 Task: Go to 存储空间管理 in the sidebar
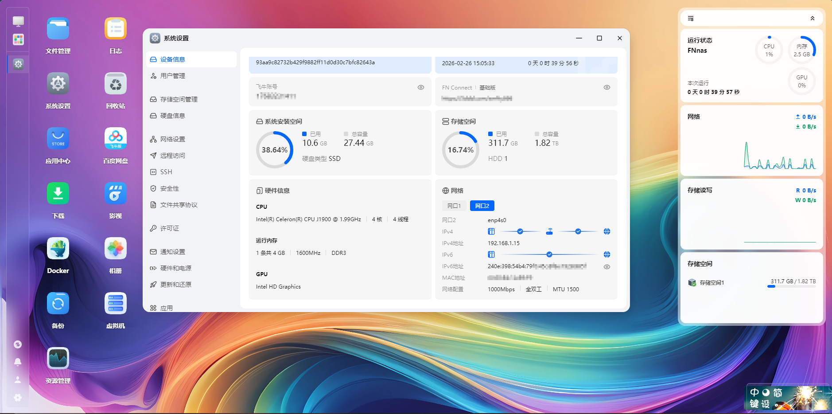(x=179, y=99)
